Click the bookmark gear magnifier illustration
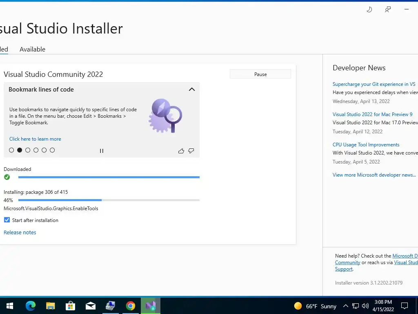 [165, 116]
